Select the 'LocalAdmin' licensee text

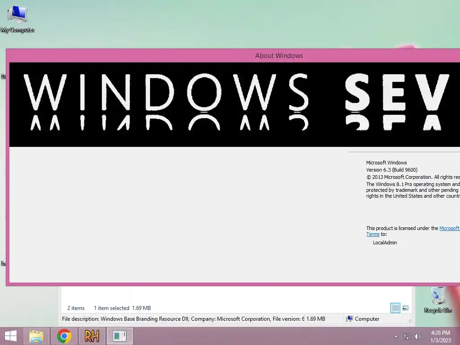[385, 243]
